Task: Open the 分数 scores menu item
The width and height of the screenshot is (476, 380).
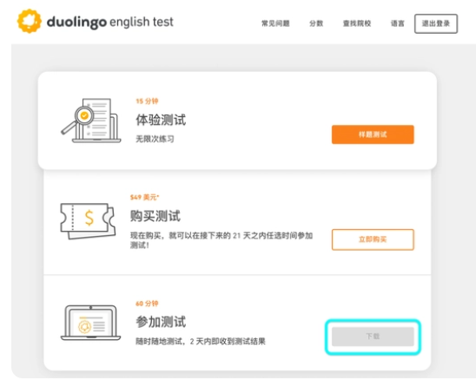Action: pos(316,23)
